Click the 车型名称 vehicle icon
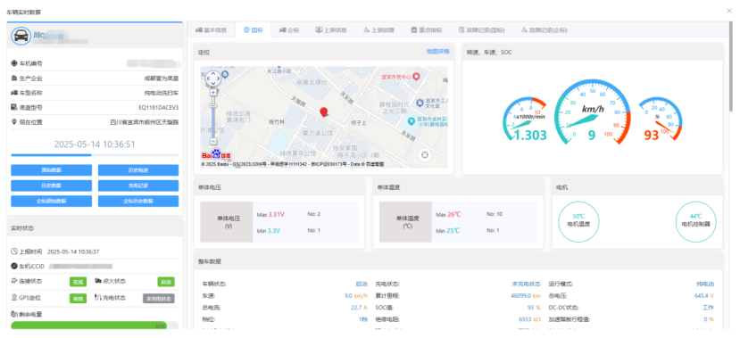Image resolution: width=740 pixels, height=338 pixels. (14, 93)
